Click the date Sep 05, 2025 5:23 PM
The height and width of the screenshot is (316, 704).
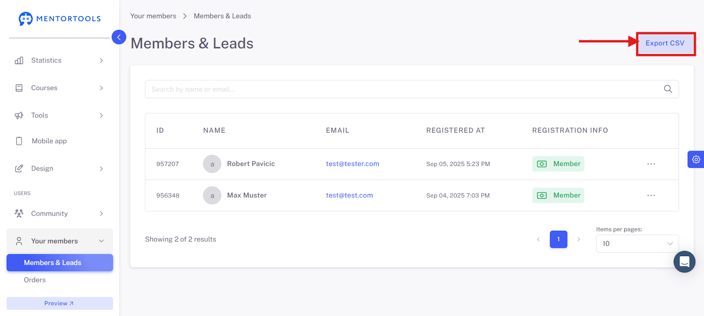[x=458, y=164]
